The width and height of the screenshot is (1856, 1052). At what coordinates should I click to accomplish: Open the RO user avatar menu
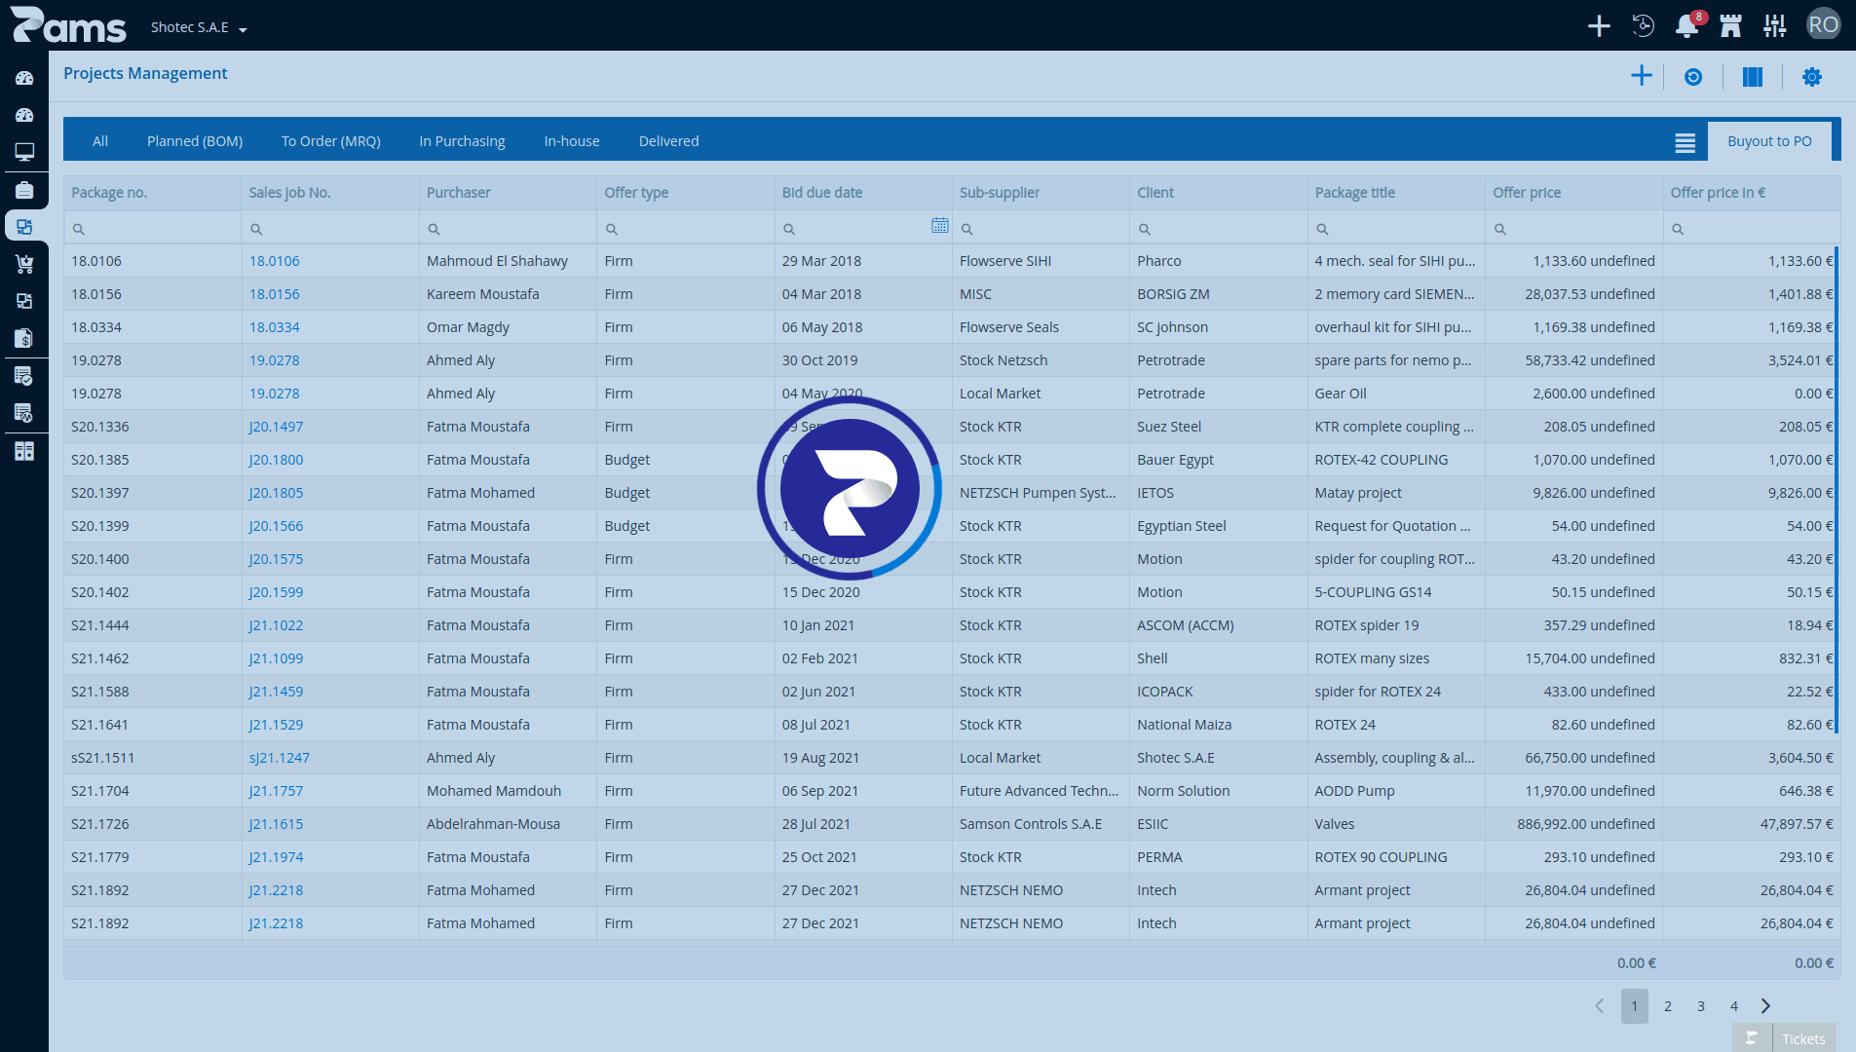click(1823, 25)
